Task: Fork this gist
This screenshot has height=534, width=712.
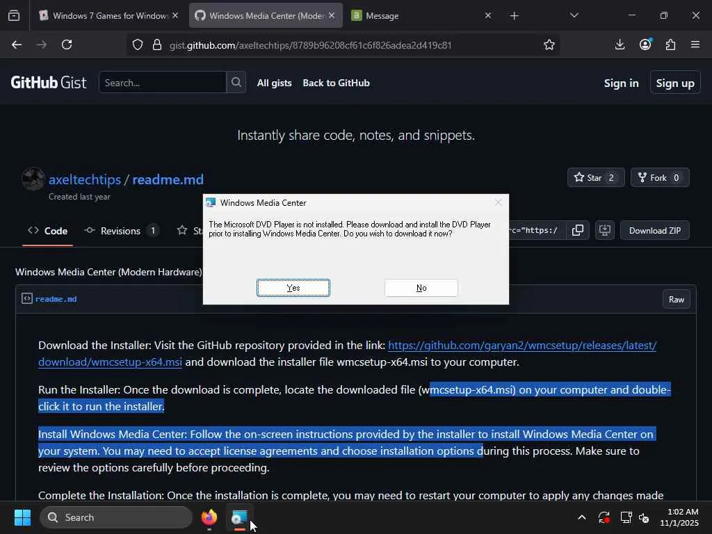Action: [660, 177]
